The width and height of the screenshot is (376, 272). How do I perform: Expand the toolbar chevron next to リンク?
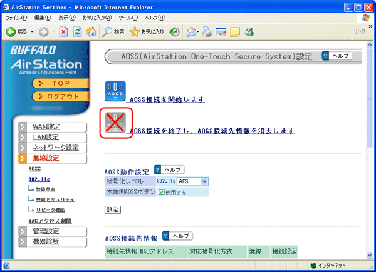click(x=370, y=26)
